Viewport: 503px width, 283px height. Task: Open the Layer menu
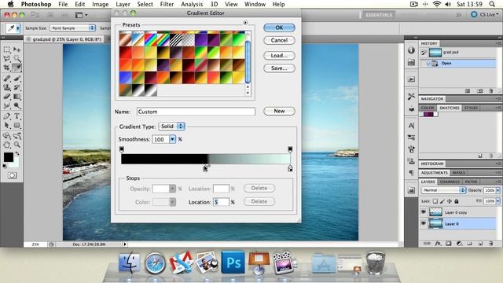tap(123, 4)
